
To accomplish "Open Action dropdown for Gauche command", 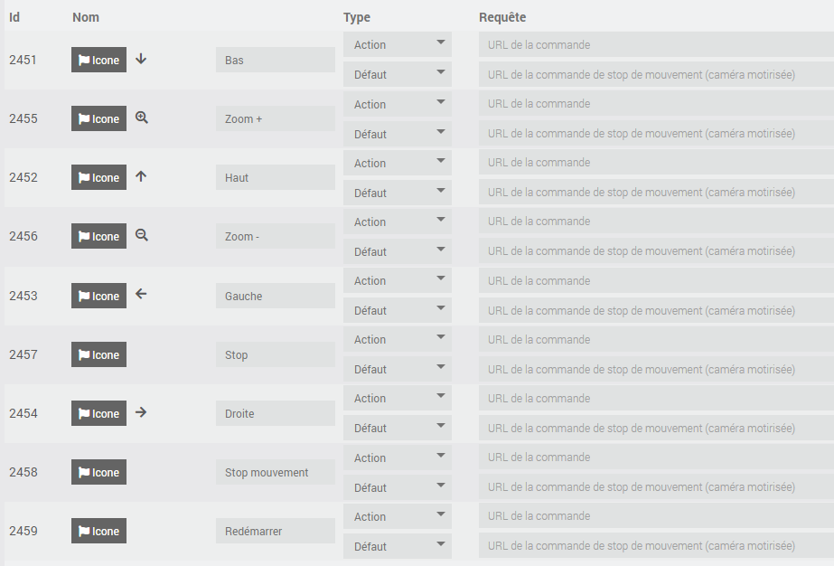I will click(398, 280).
